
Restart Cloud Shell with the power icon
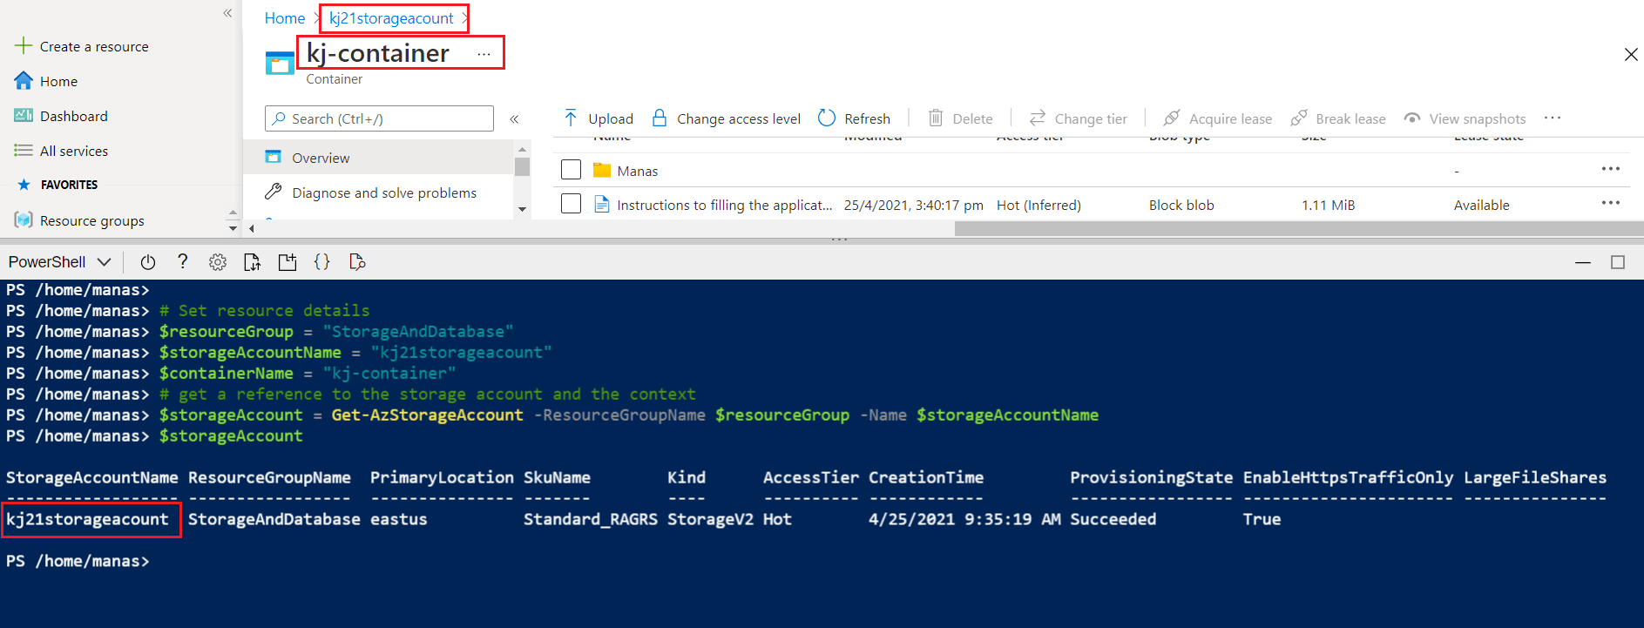(x=148, y=261)
